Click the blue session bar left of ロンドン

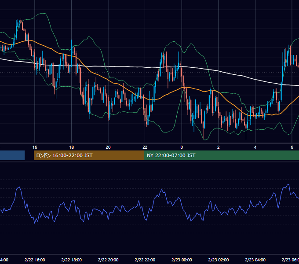point(12,155)
